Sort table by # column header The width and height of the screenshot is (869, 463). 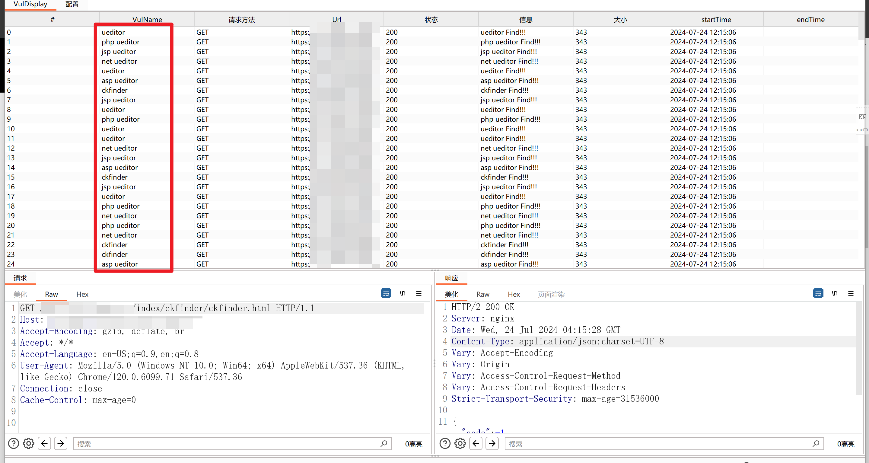click(x=52, y=20)
